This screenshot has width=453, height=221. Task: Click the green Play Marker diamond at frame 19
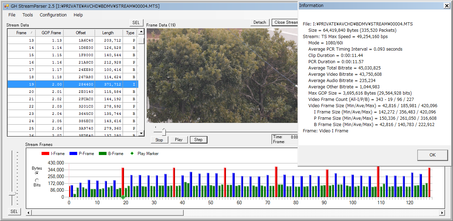click(123, 197)
